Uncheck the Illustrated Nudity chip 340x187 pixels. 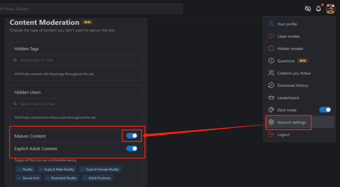pos(61,178)
